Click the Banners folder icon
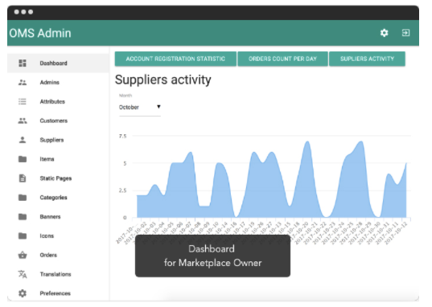 pos(23,217)
